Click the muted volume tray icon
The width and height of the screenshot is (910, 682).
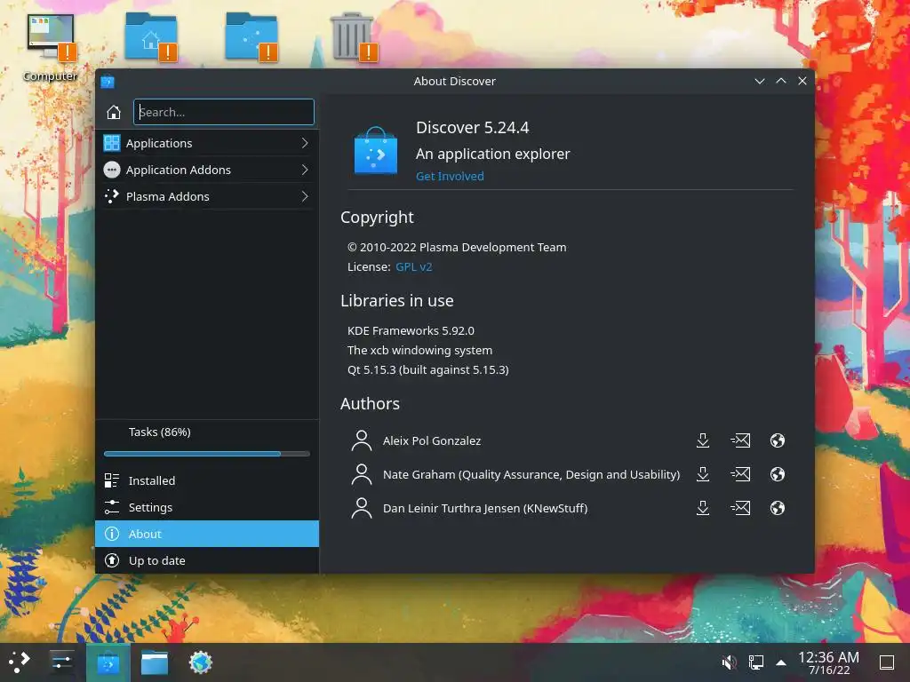pos(729,662)
